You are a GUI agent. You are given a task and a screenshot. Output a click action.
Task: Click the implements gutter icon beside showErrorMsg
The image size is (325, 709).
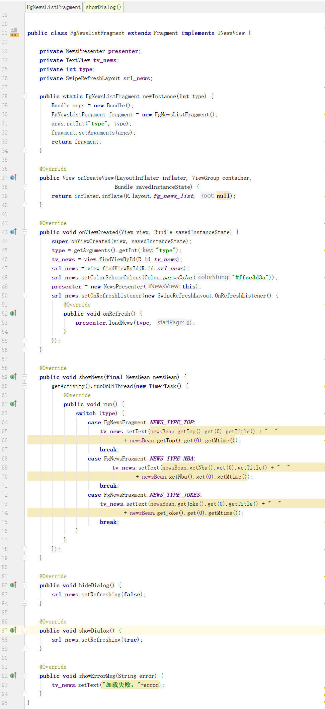[13, 675]
